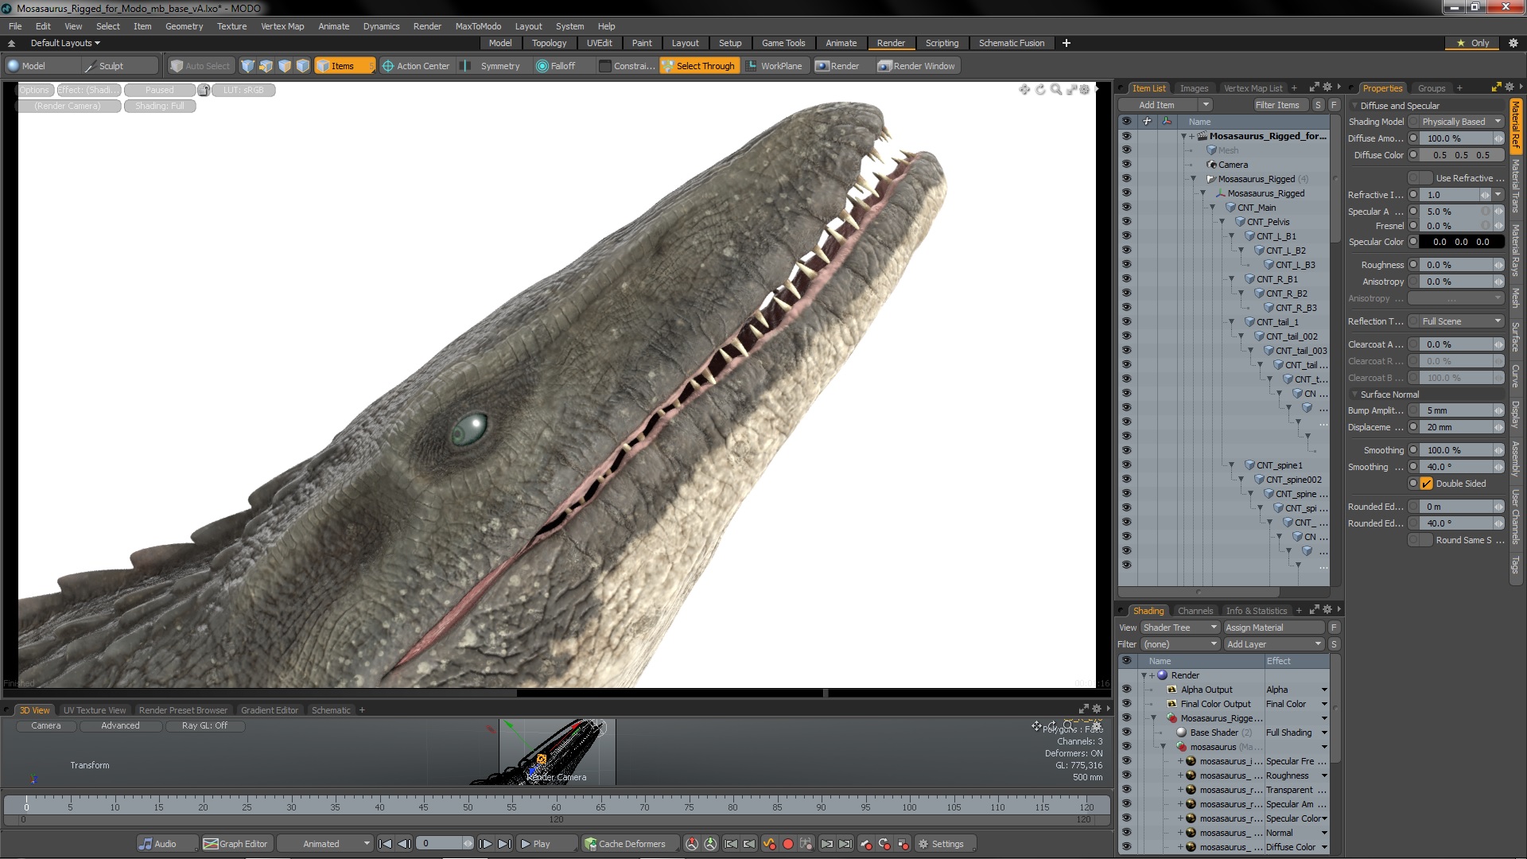Screen dimensions: 1527x859
Task: Open the Add Item dropdown arrow
Action: pyautogui.click(x=1206, y=105)
